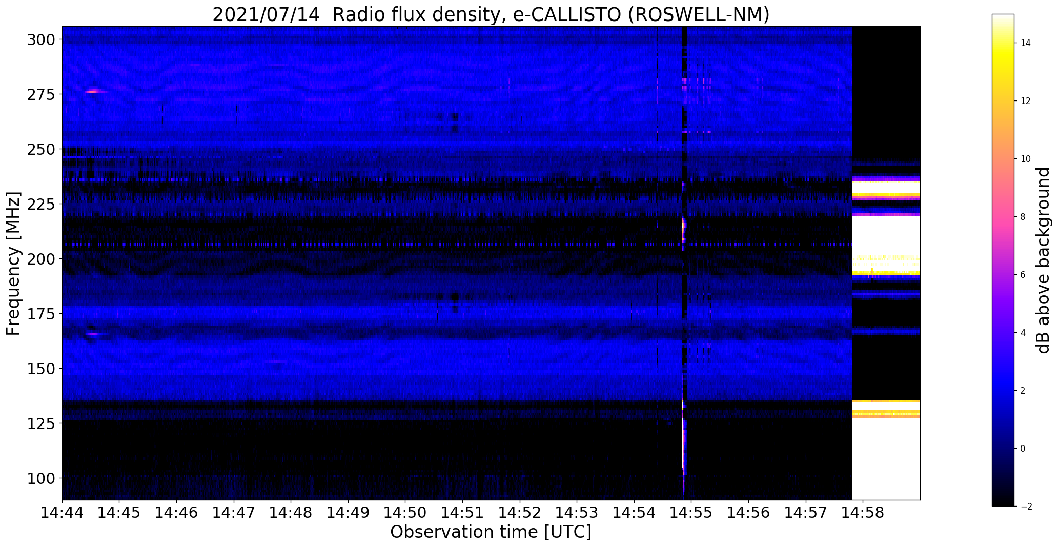Click the colorbar tick value 12
Viewport: 1059px width, 547px height.
(1026, 101)
